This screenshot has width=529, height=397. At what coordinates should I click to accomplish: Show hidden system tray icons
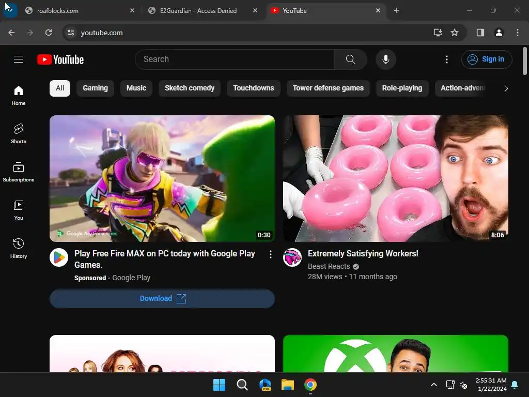(434, 385)
